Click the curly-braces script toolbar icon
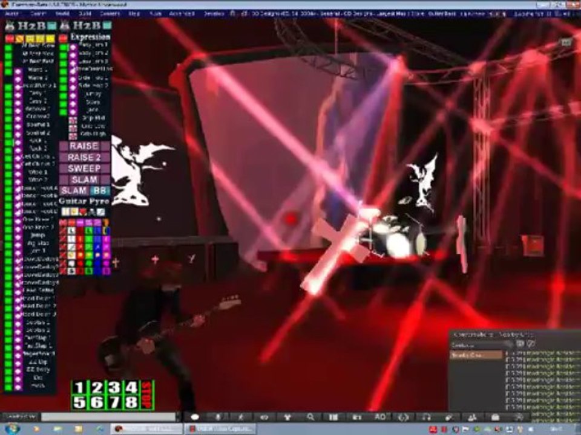 click(403, 417)
